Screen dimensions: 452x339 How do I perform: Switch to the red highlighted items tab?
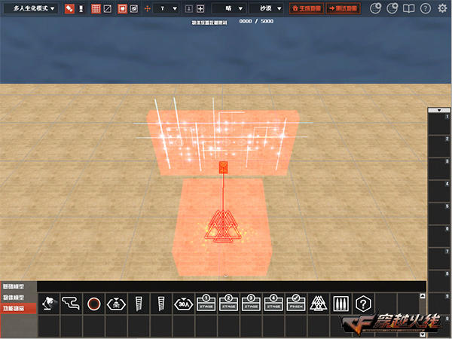coord(18,308)
